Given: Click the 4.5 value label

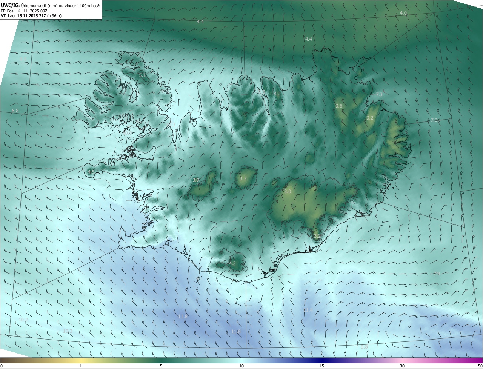Looking at the screenshot, I should click(91, 172).
